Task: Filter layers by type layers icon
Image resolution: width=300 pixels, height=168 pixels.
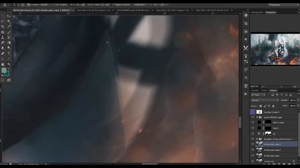Action: click(x=282, y=95)
